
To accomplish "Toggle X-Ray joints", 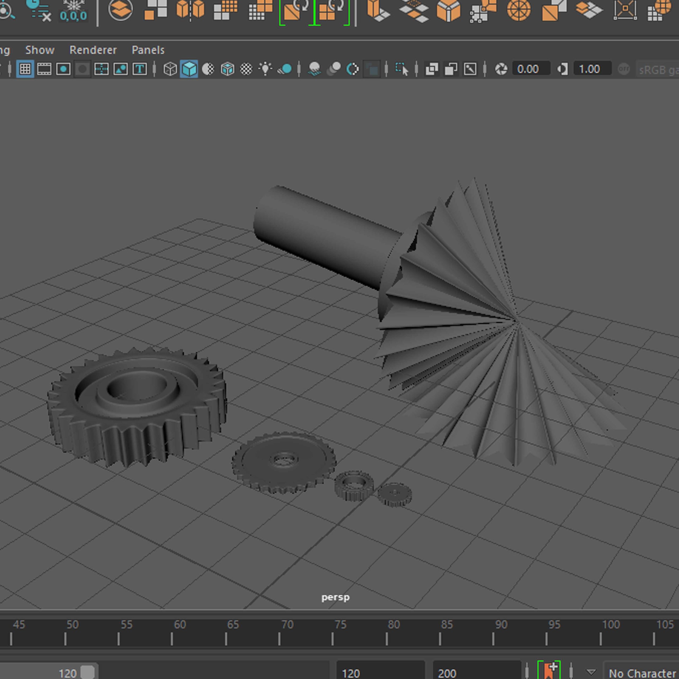I will (x=470, y=69).
